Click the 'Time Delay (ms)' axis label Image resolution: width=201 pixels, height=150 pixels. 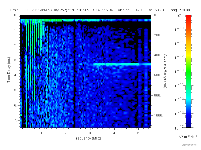coord(9,70)
